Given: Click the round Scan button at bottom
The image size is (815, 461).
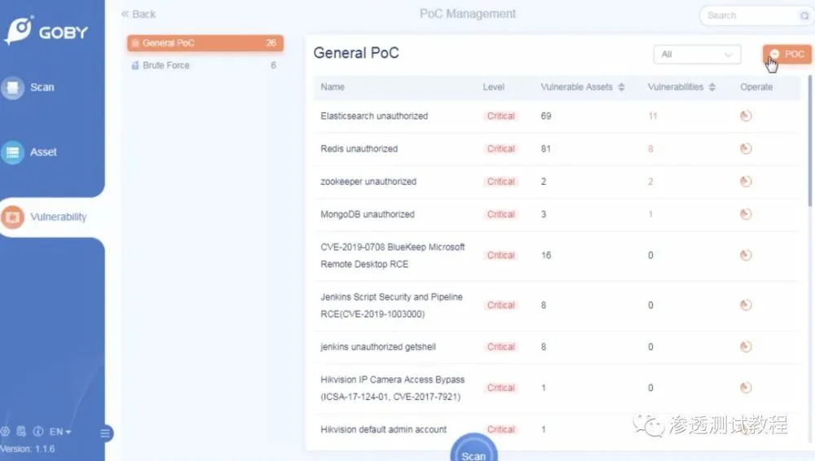Looking at the screenshot, I should point(474,448).
